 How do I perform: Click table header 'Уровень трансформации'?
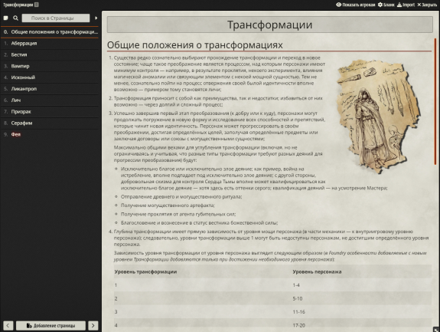[x=145, y=272]
